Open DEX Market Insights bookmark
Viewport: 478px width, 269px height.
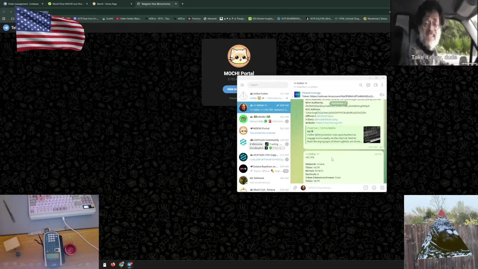pos(261,19)
